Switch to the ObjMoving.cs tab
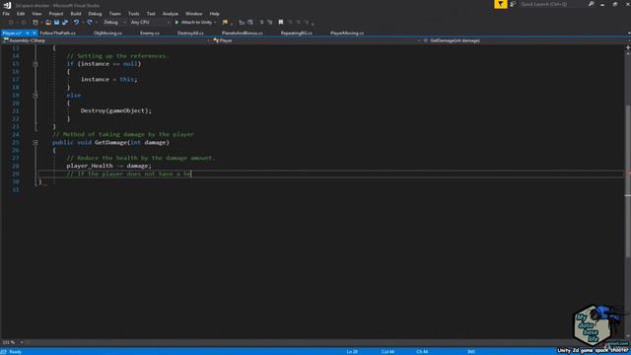 107,33
